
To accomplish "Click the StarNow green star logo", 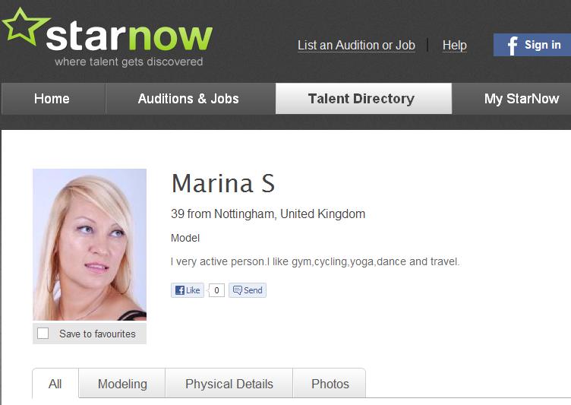I will pyautogui.click(x=24, y=27).
